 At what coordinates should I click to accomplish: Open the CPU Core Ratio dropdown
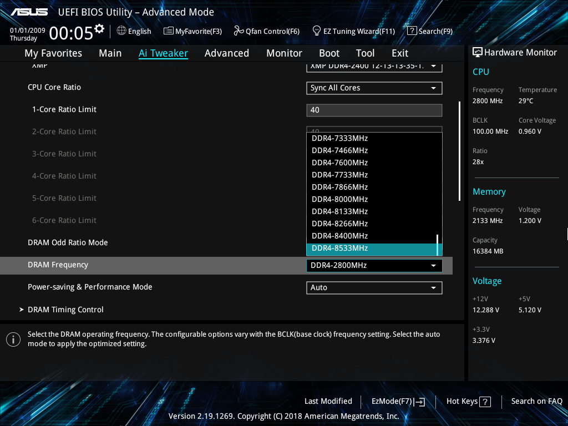374,88
